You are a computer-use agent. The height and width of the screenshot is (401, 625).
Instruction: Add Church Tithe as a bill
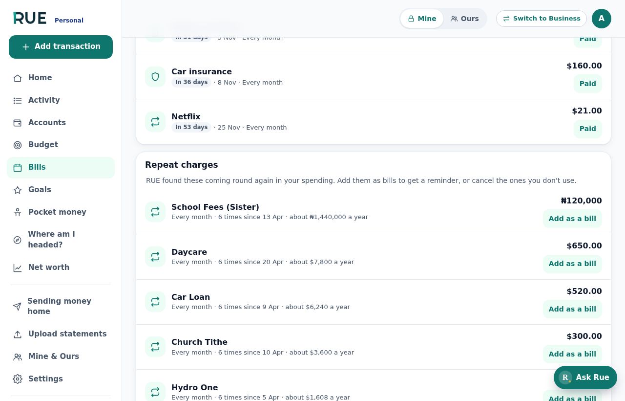pyautogui.click(x=572, y=354)
